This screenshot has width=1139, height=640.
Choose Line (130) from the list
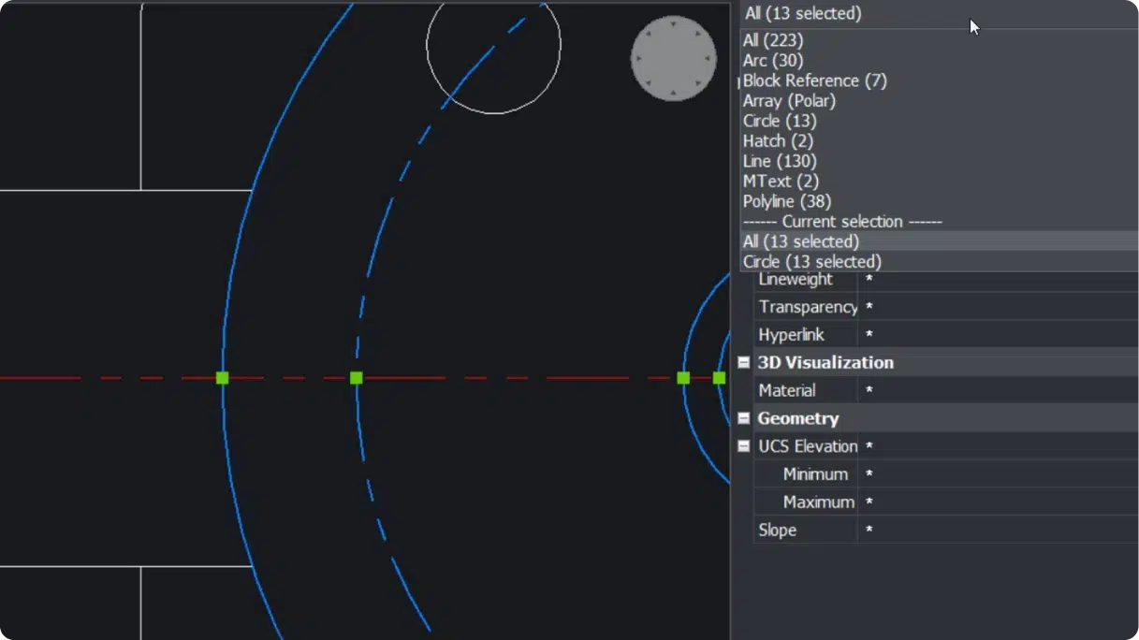pos(780,161)
